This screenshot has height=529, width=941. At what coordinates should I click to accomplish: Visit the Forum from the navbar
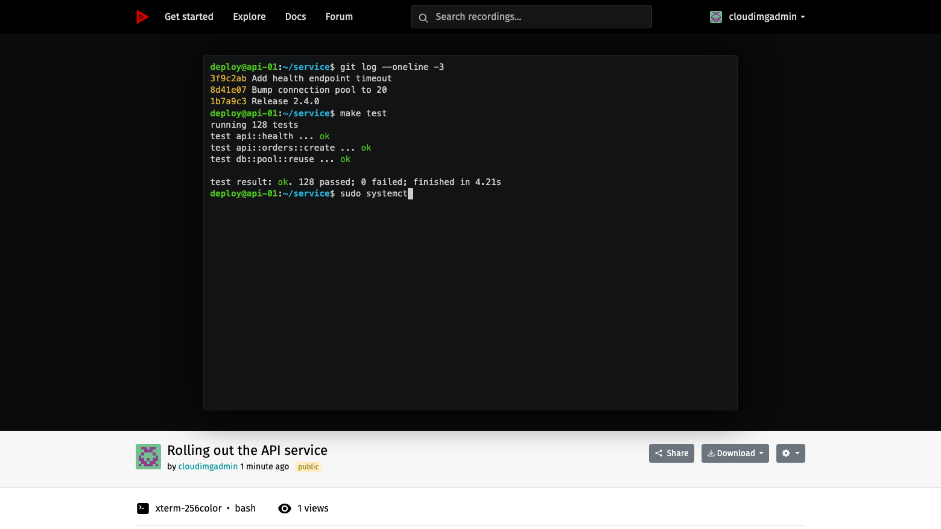click(x=339, y=17)
